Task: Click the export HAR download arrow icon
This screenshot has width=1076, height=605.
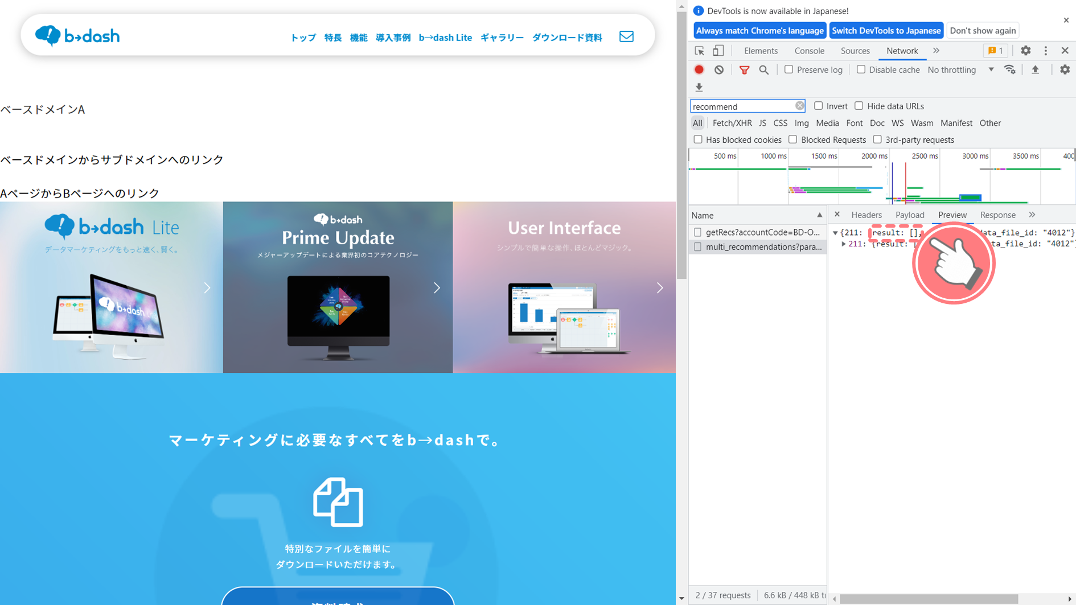Action: click(x=699, y=87)
